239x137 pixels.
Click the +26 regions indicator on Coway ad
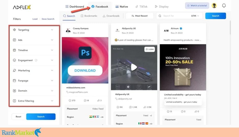pos(102,117)
